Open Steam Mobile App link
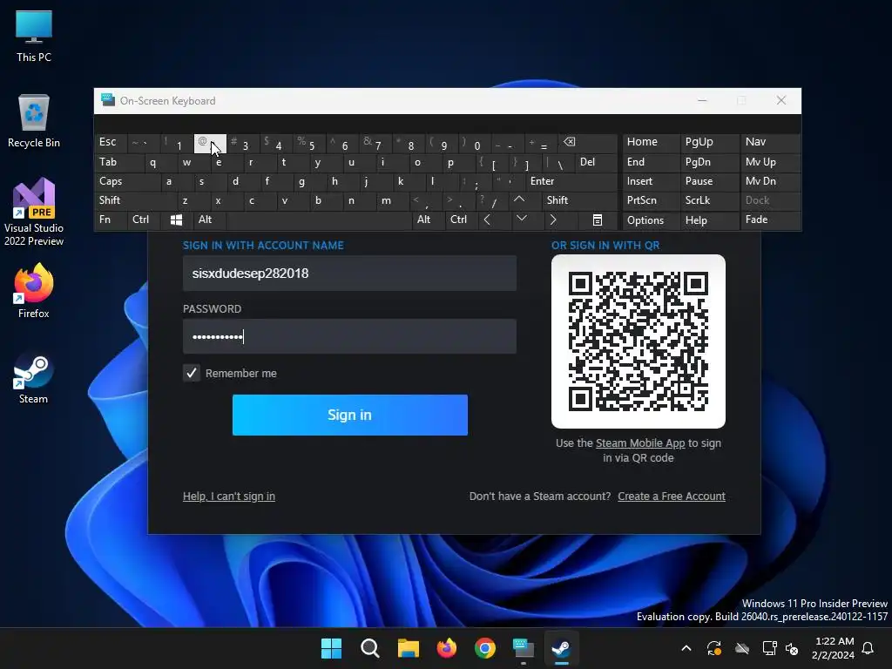892x669 pixels. tap(640, 443)
